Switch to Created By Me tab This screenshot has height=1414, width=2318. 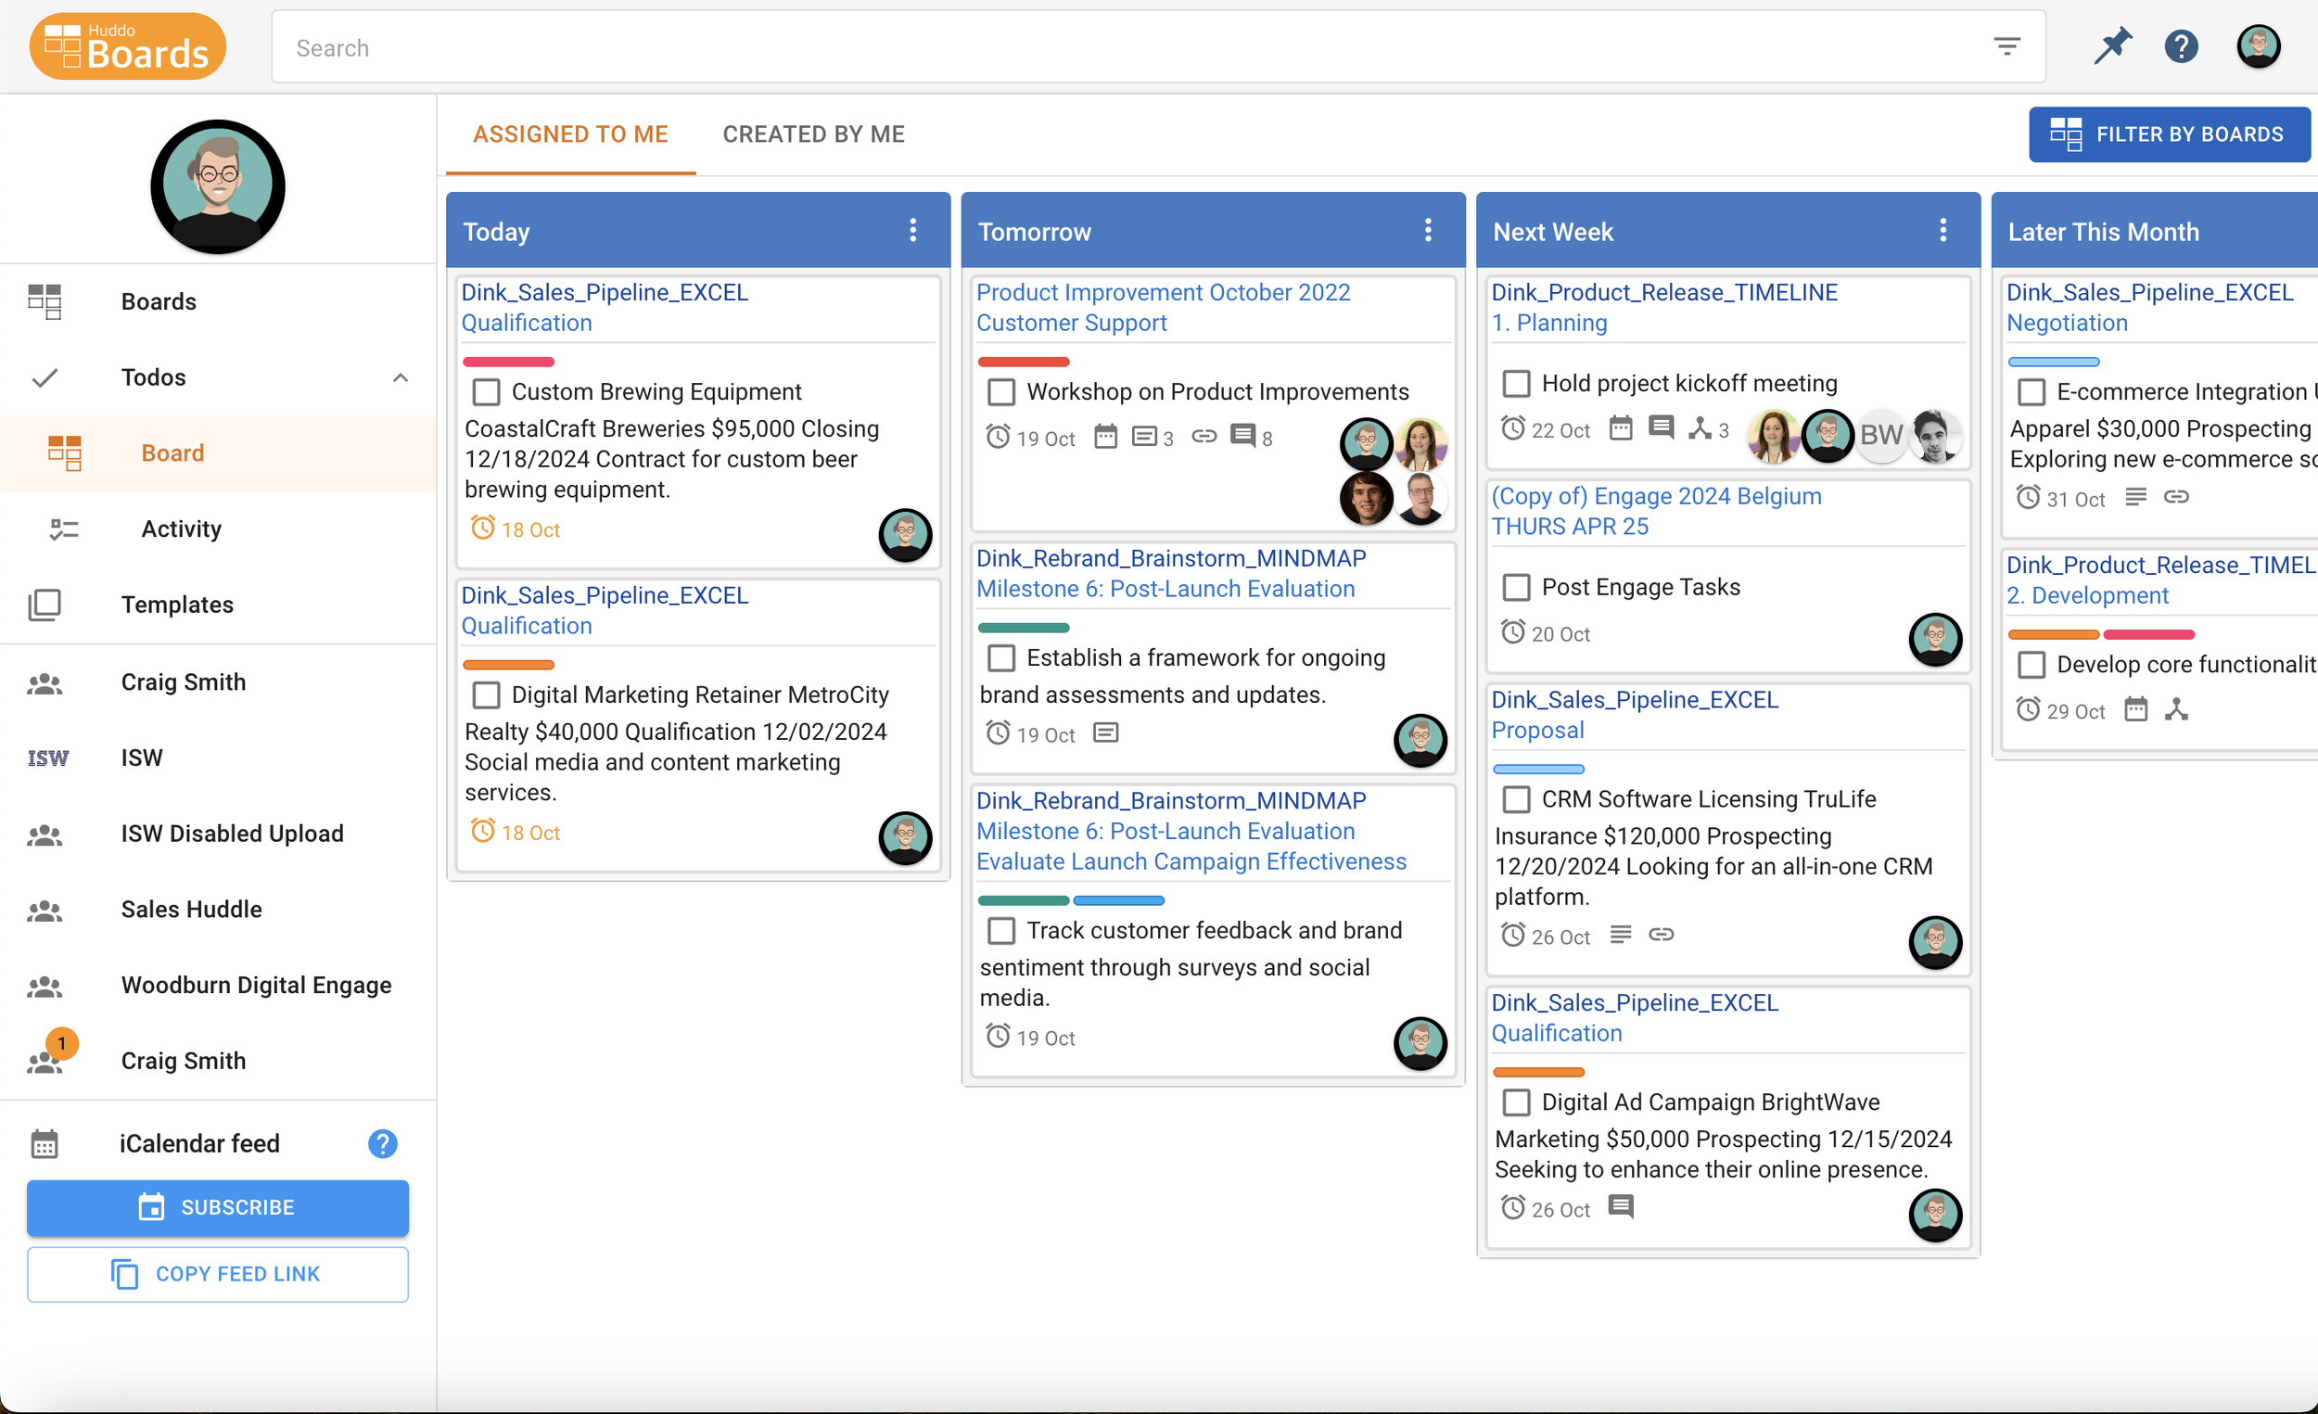coord(814,134)
